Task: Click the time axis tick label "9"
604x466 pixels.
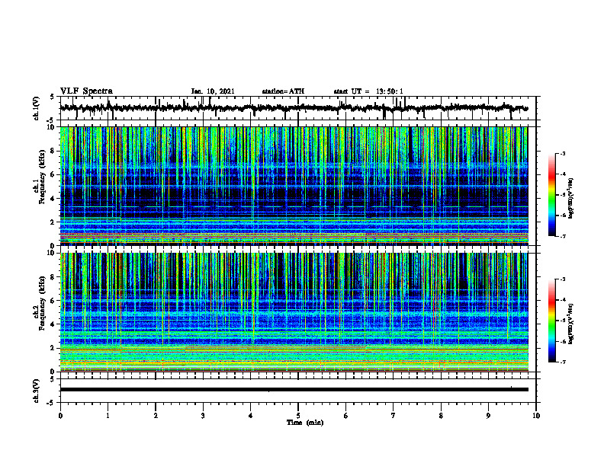Action: tap(488, 416)
